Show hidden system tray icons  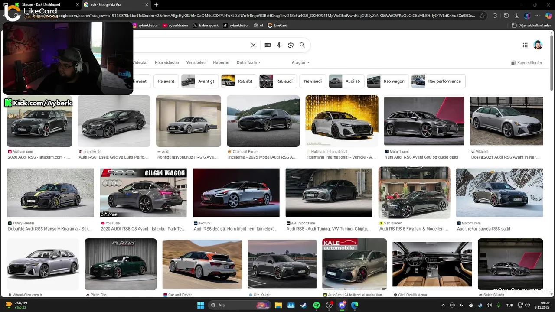click(x=443, y=305)
